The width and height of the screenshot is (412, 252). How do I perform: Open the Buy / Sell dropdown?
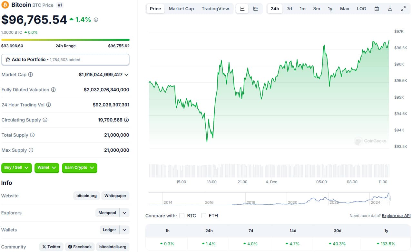tap(16, 168)
